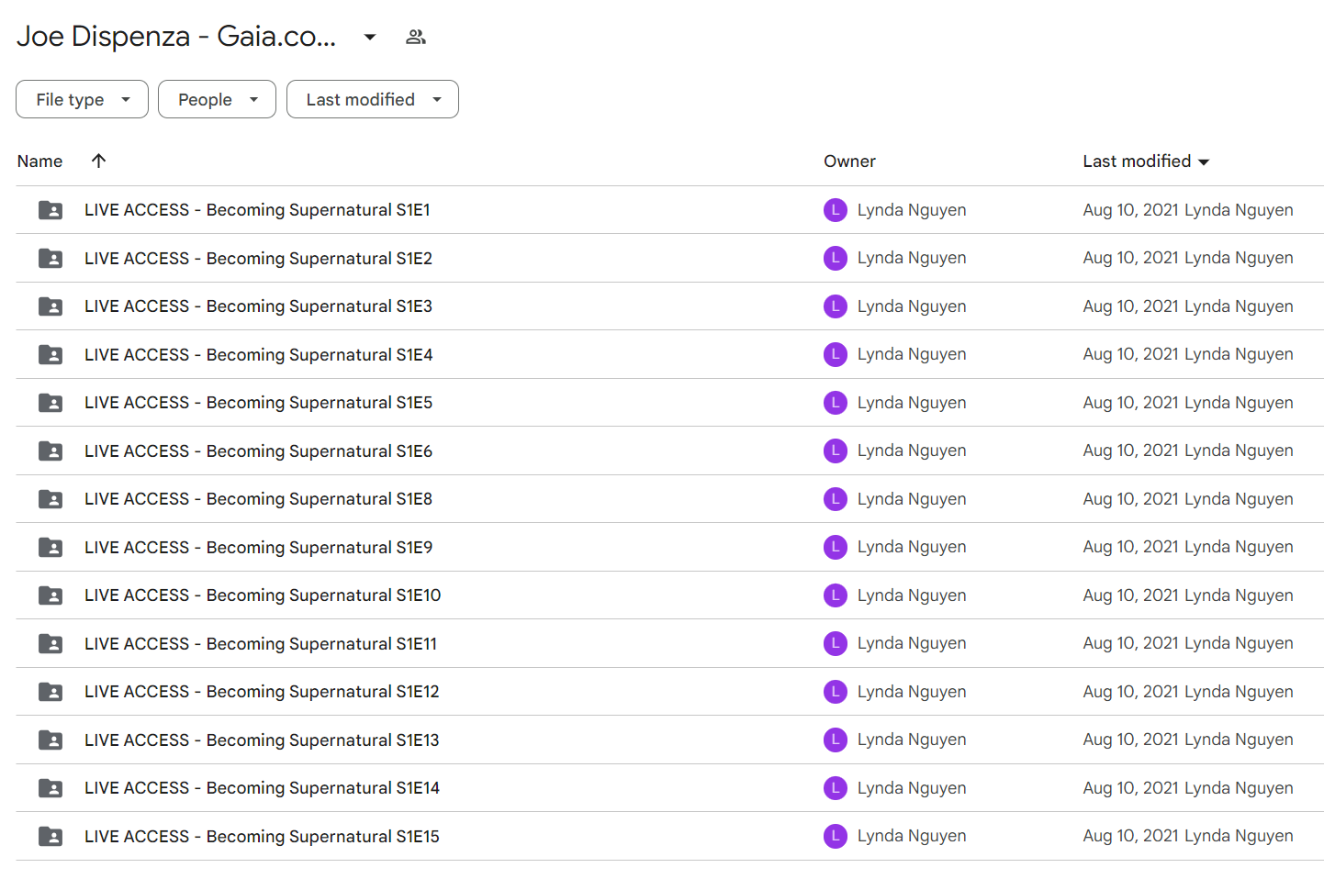Click owner avatar in S1E5 row
Viewport: 1324px width, 890px height.
tap(836, 403)
